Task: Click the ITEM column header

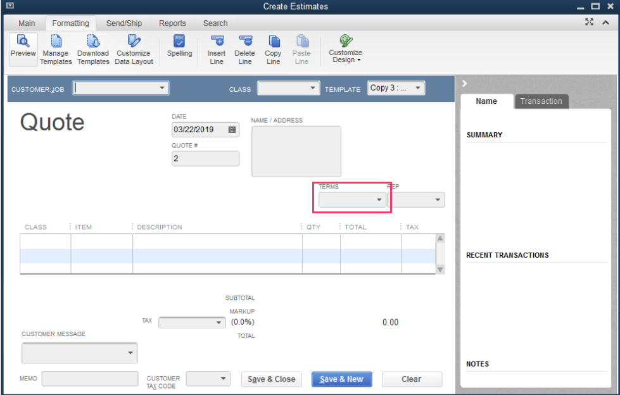Action: point(84,227)
